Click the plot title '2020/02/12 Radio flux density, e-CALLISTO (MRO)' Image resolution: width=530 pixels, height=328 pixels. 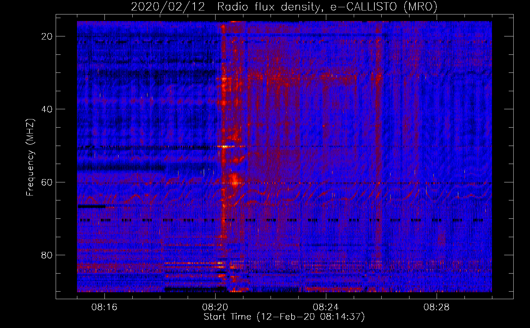coord(284,7)
